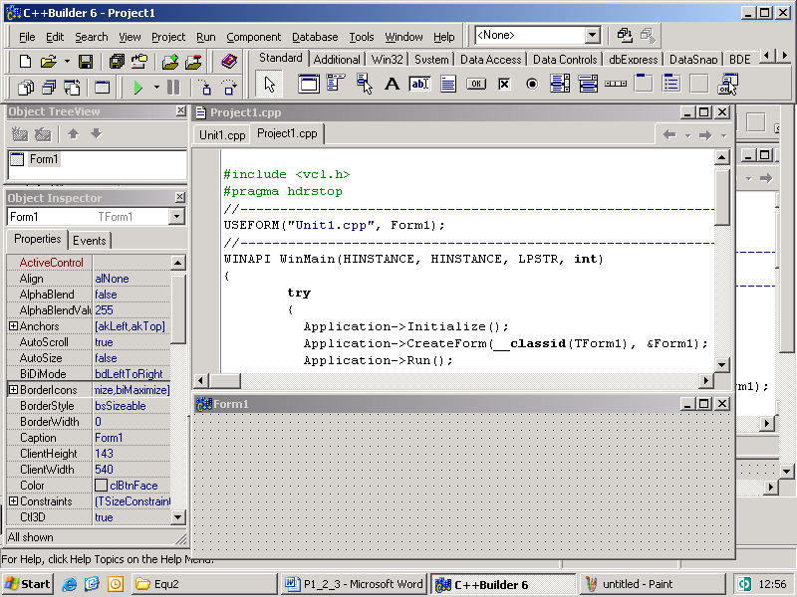Select the RadioButton component in palette
Image resolution: width=797 pixels, height=597 pixels.
click(x=532, y=84)
